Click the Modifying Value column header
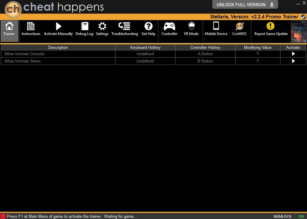The width and height of the screenshot is (307, 219). [258, 47]
